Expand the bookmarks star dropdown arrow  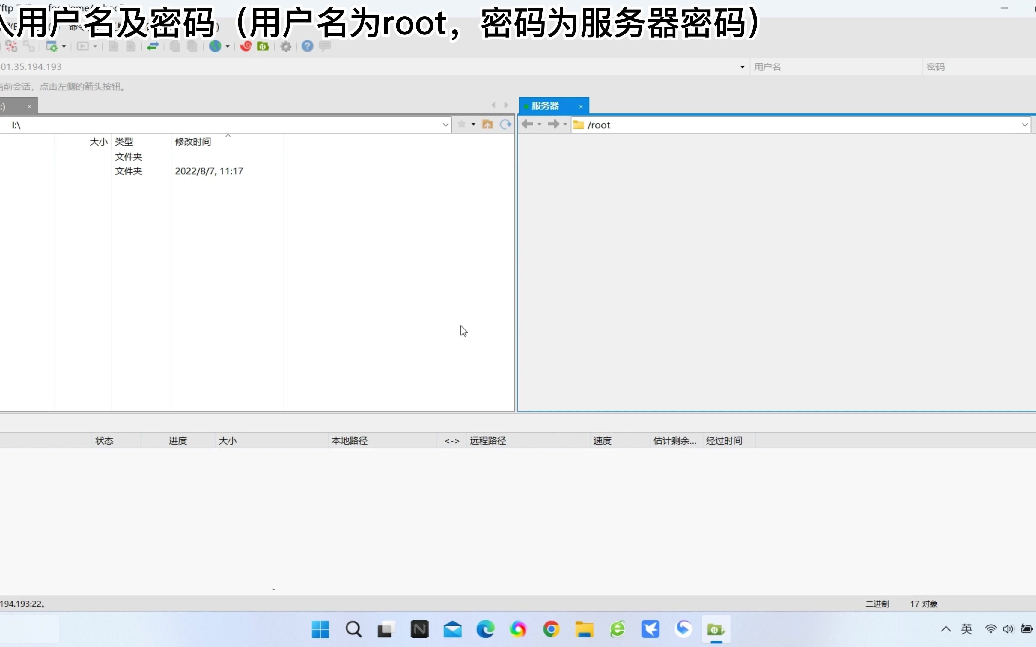point(473,124)
